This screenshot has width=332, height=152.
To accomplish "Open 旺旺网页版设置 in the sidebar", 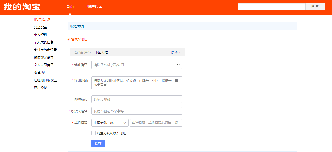I will click(45, 80).
